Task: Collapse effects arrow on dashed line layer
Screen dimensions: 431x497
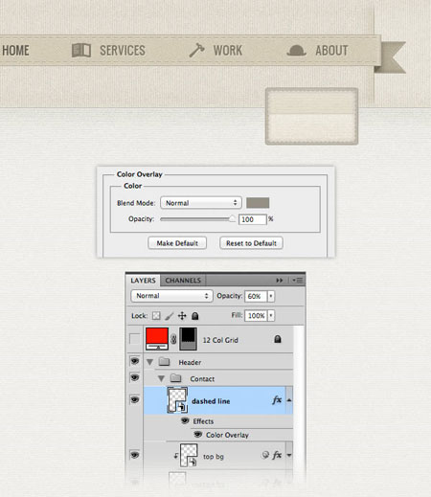Action: (289, 400)
